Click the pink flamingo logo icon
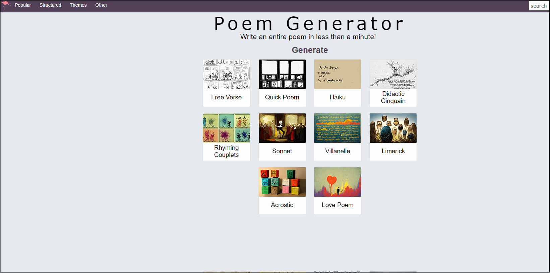550x273 pixels. [6, 5]
